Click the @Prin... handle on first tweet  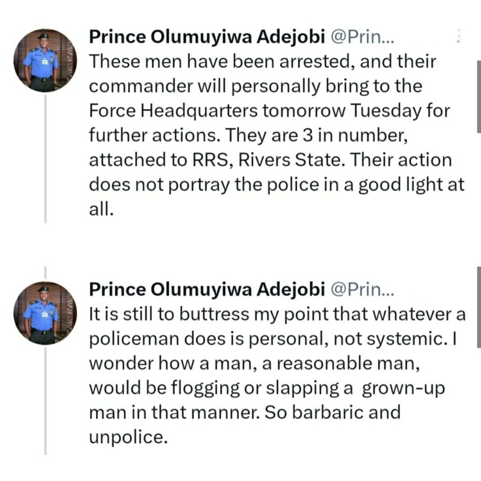click(x=362, y=37)
